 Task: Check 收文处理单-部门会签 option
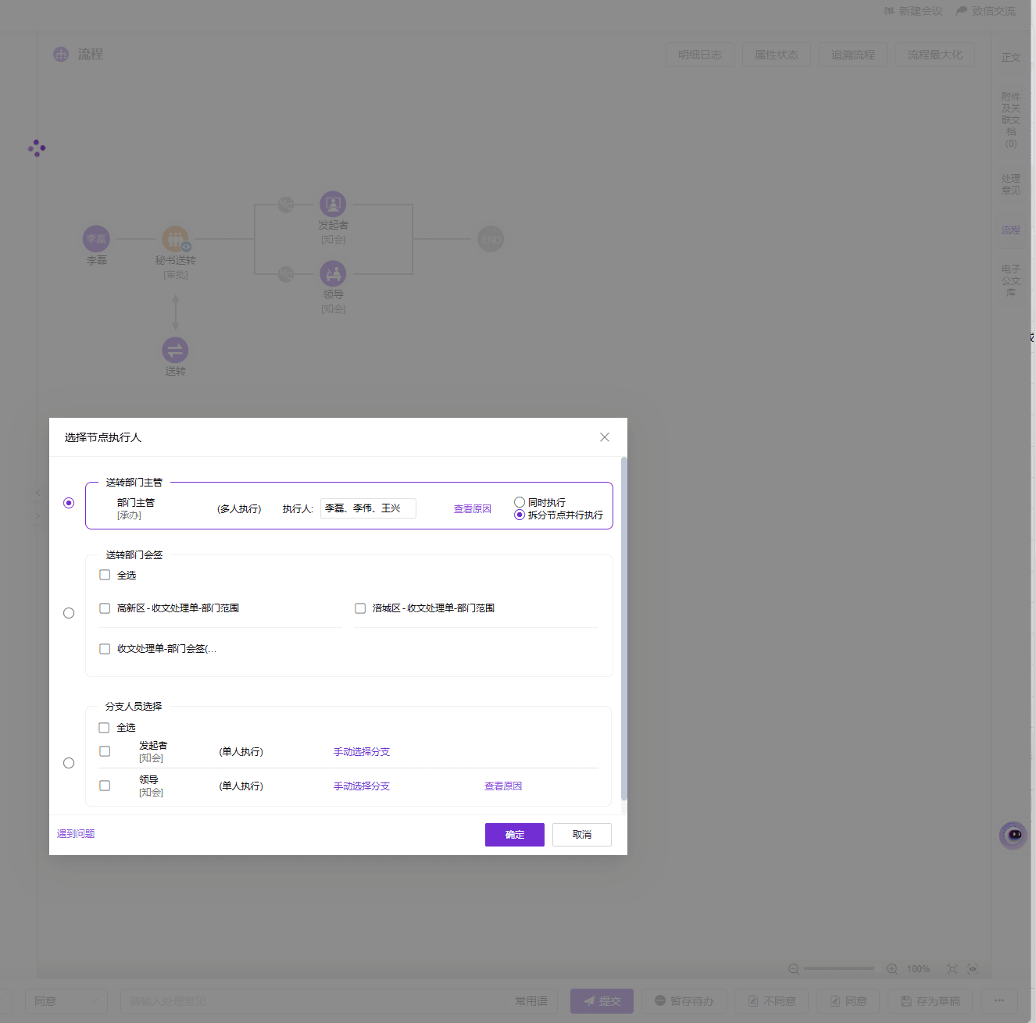pyautogui.click(x=105, y=649)
